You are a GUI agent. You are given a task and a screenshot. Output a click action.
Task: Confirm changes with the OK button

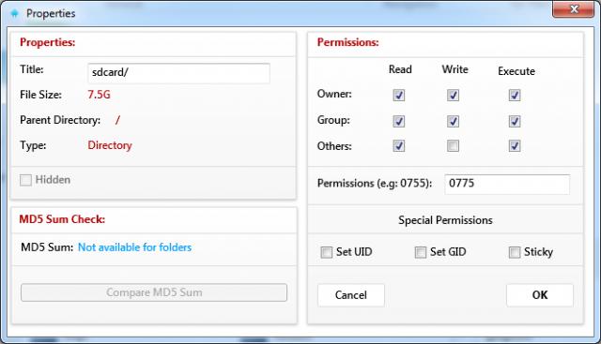coord(540,295)
